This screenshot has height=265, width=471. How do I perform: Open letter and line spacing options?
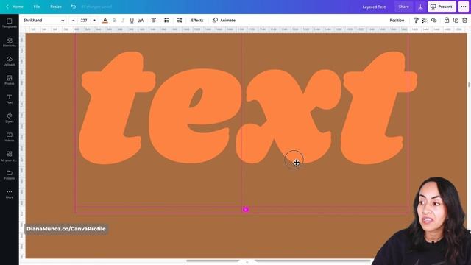point(180,21)
